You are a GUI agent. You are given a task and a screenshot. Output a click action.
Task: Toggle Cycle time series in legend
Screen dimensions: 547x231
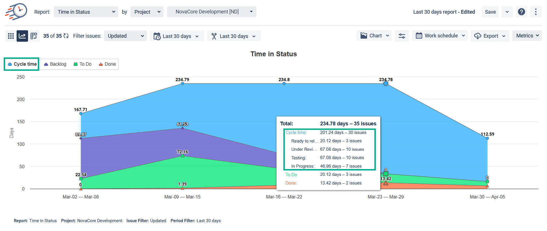(x=22, y=64)
